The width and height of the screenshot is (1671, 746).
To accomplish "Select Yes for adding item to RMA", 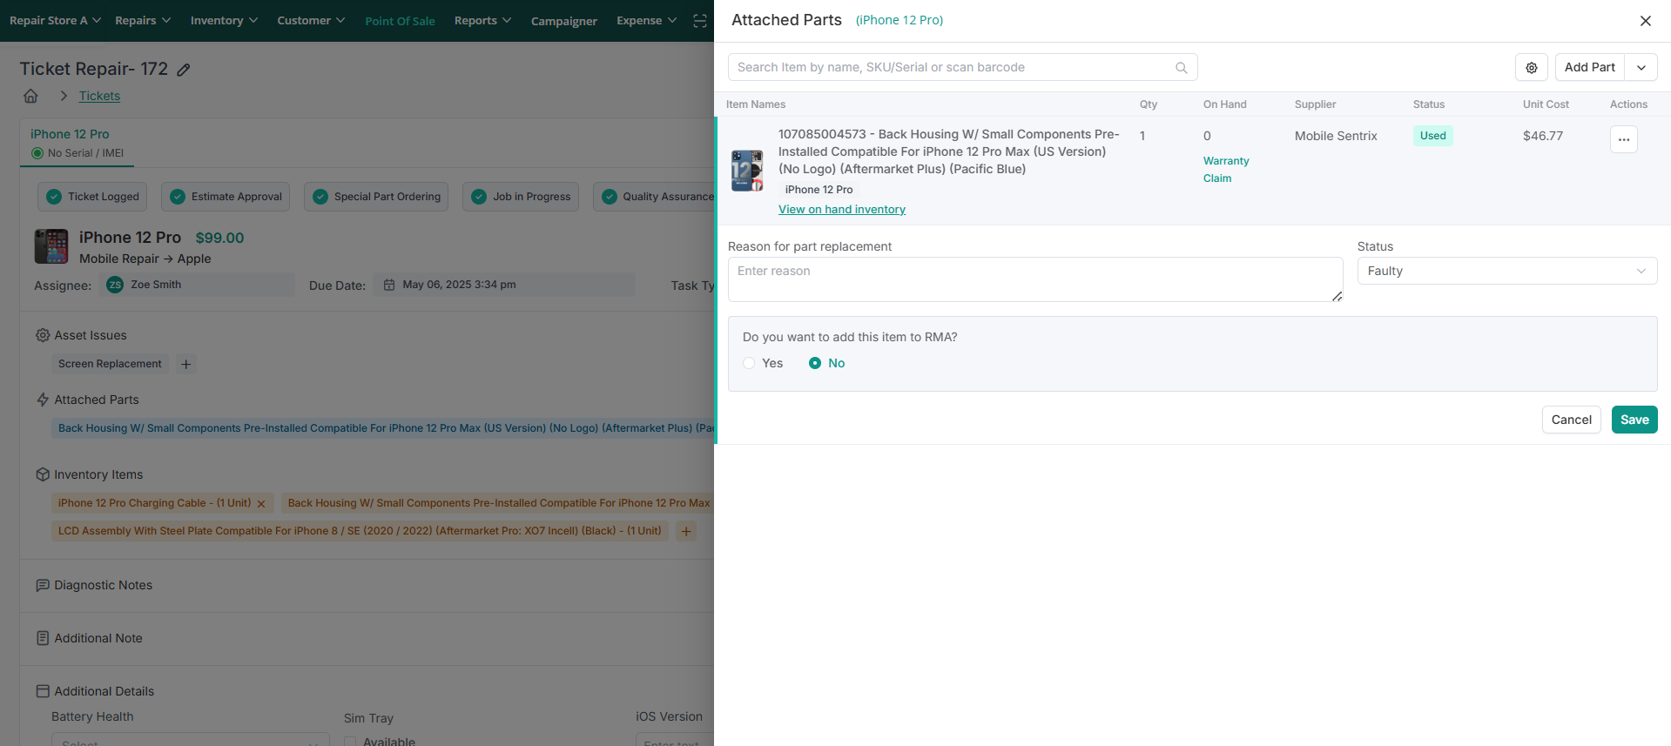I will tap(749, 363).
